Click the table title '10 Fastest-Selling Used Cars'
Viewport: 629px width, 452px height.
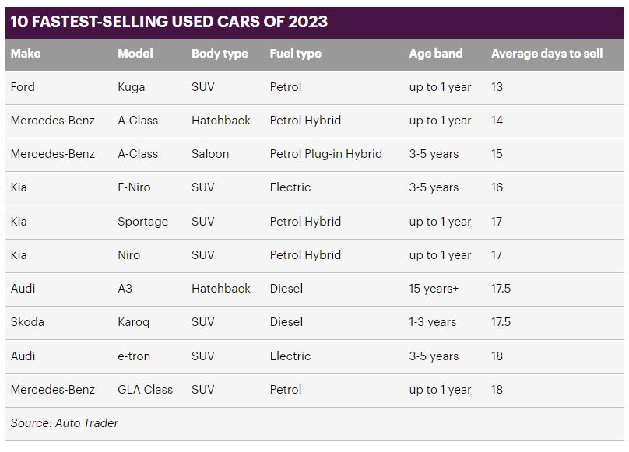pos(168,22)
